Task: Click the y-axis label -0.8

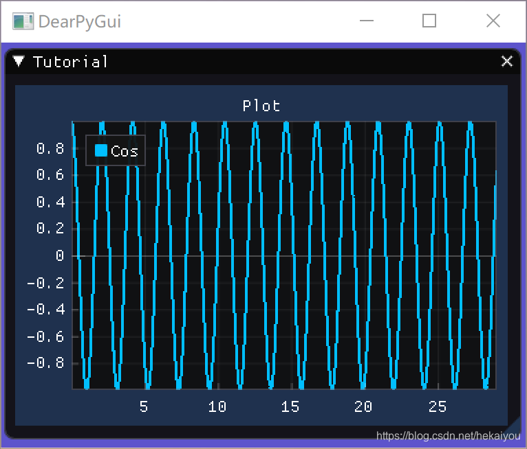Action: point(45,362)
